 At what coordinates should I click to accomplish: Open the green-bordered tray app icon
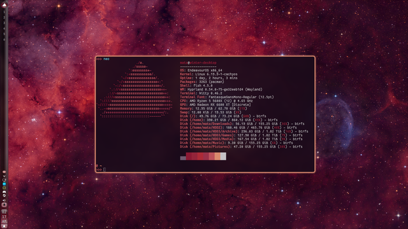(x=4, y=188)
